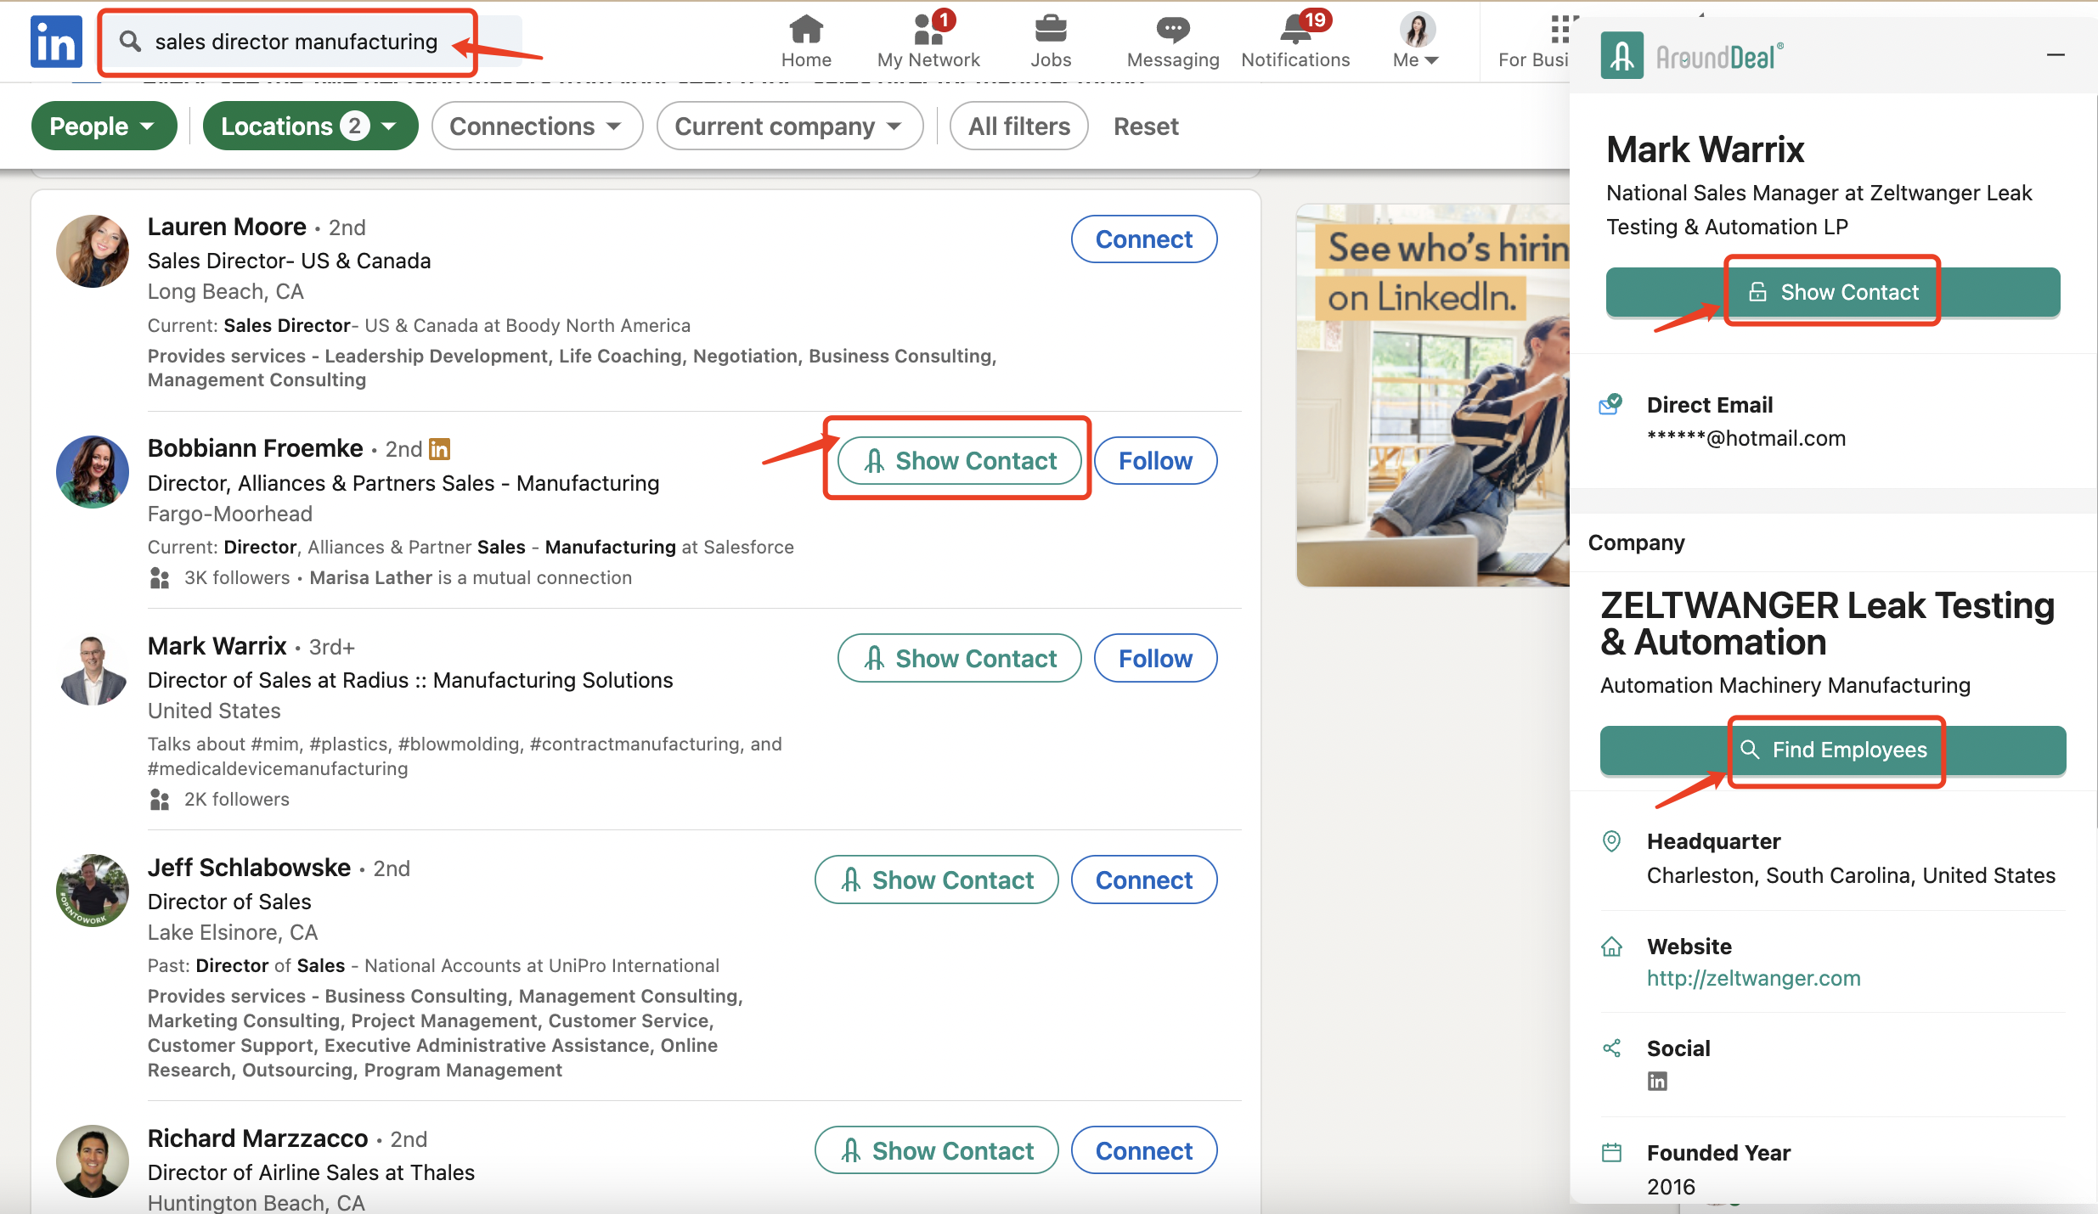
Task: Click the LinkedIn logo icon
Action: (56, 41)
